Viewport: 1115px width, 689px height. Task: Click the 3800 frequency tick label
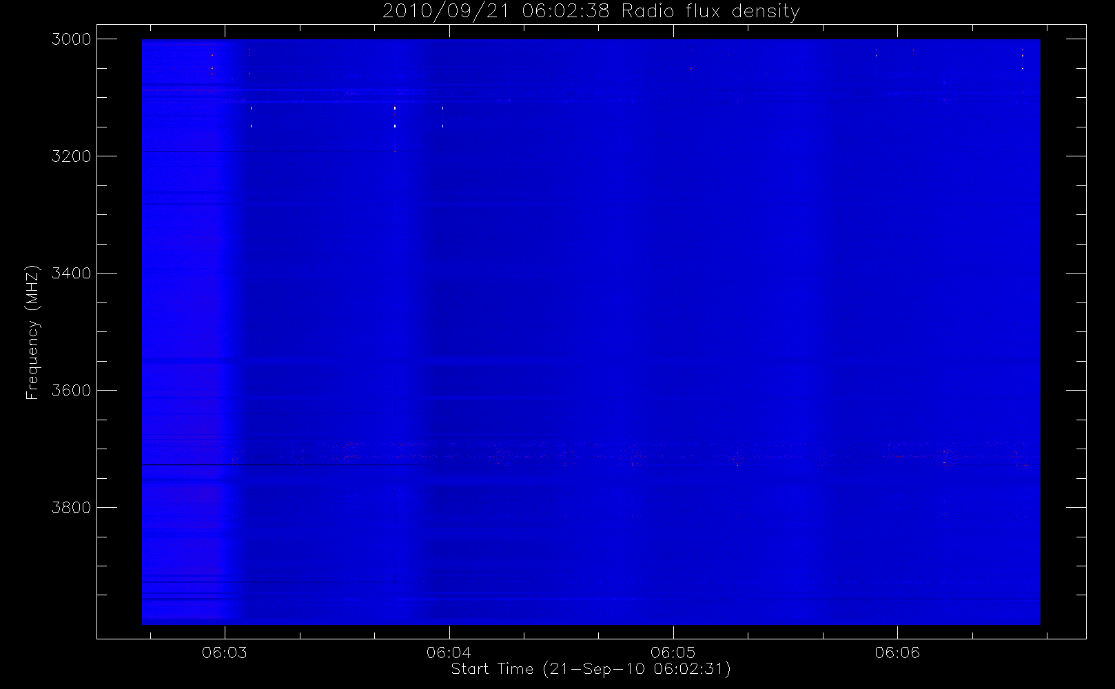click(72, 508)
